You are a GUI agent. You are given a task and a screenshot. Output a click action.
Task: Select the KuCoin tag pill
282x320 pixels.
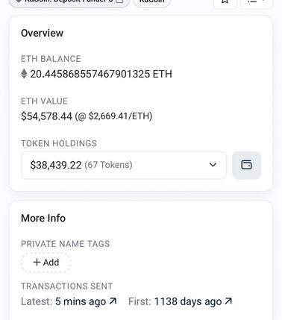click(152, 2)
